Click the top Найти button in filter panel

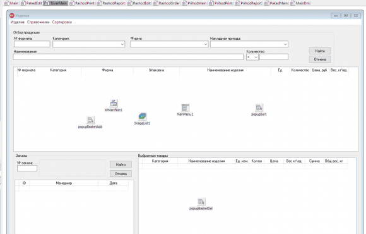click(x=320, y=51)
